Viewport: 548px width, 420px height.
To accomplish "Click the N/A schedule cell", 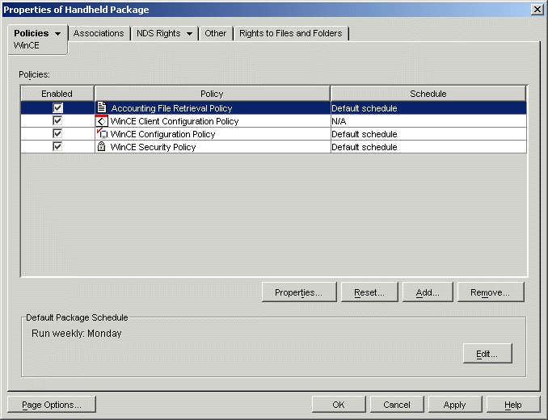I will click(x=428, y=121).
